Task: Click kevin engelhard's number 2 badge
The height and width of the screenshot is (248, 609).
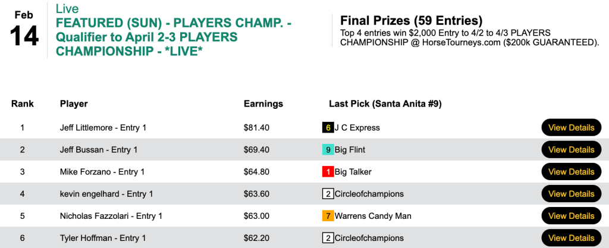Action: pyautogui.click(x=328, y=194)
